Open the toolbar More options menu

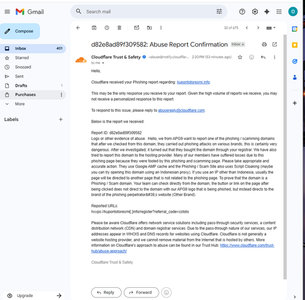[161, 27]
